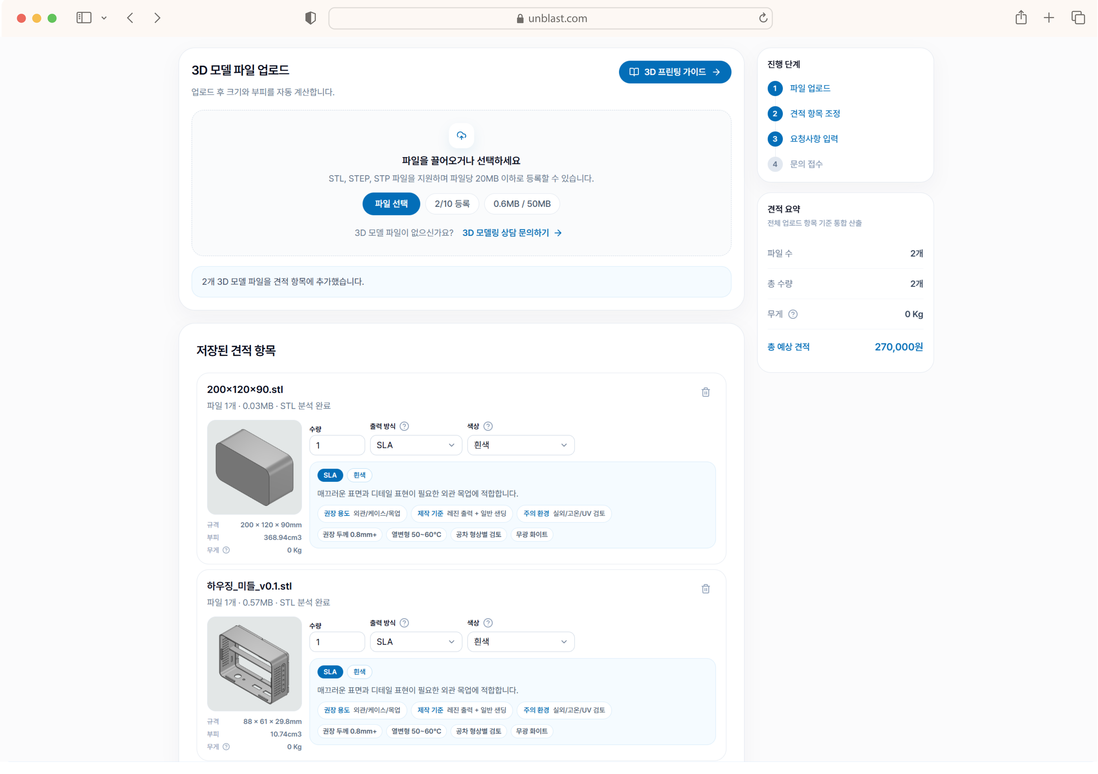Click the SLA badge in 하우징_미들_v0.1.stl info box
The width and height of the screenshot is (1098, 774).
(x=330, y=672)
